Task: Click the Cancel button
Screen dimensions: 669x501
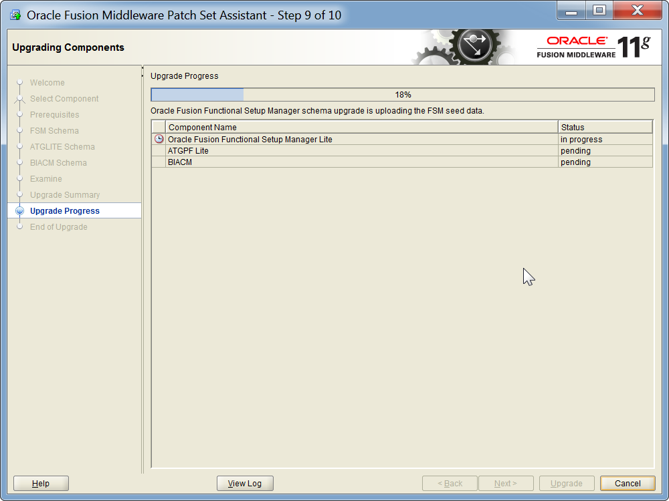Action: (x=628, y=483)
